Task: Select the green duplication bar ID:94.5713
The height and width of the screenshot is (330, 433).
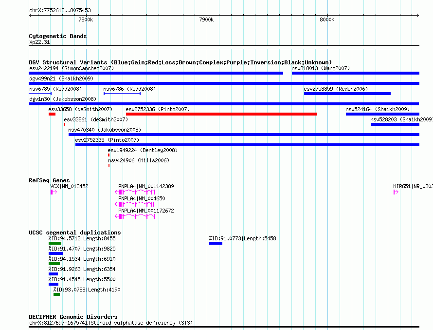Action: [54, 243]
